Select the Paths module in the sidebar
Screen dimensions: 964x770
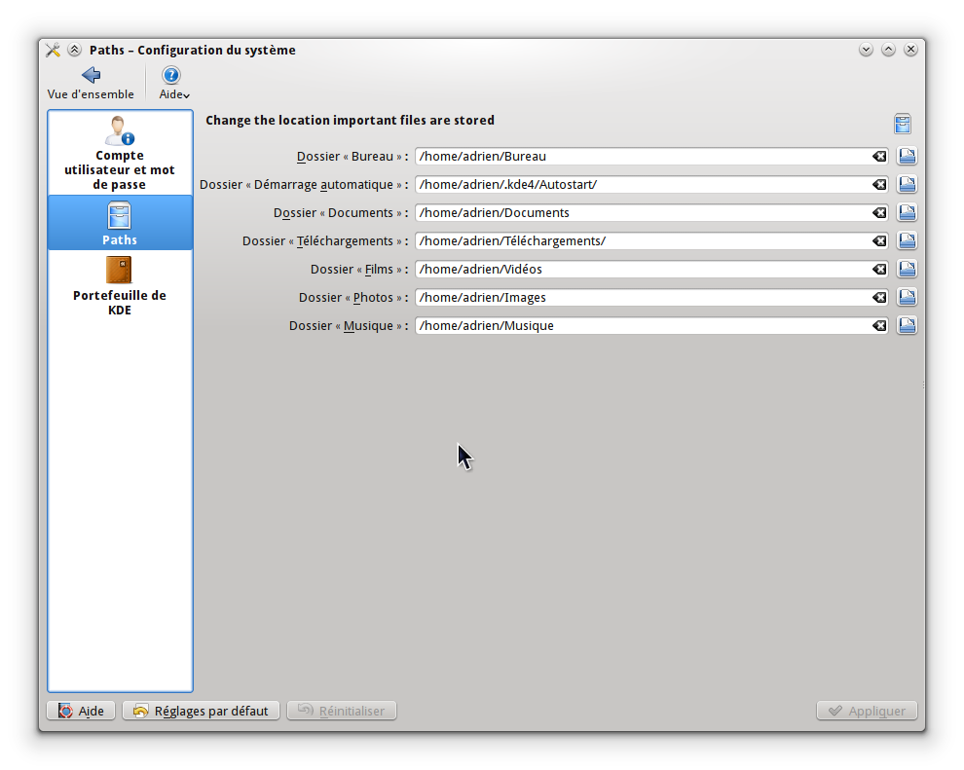tap(120, 223)
